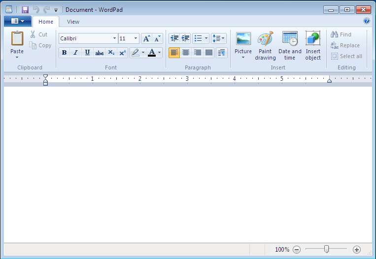Open the Paragraph dialog icon

(x=221, y=53)
